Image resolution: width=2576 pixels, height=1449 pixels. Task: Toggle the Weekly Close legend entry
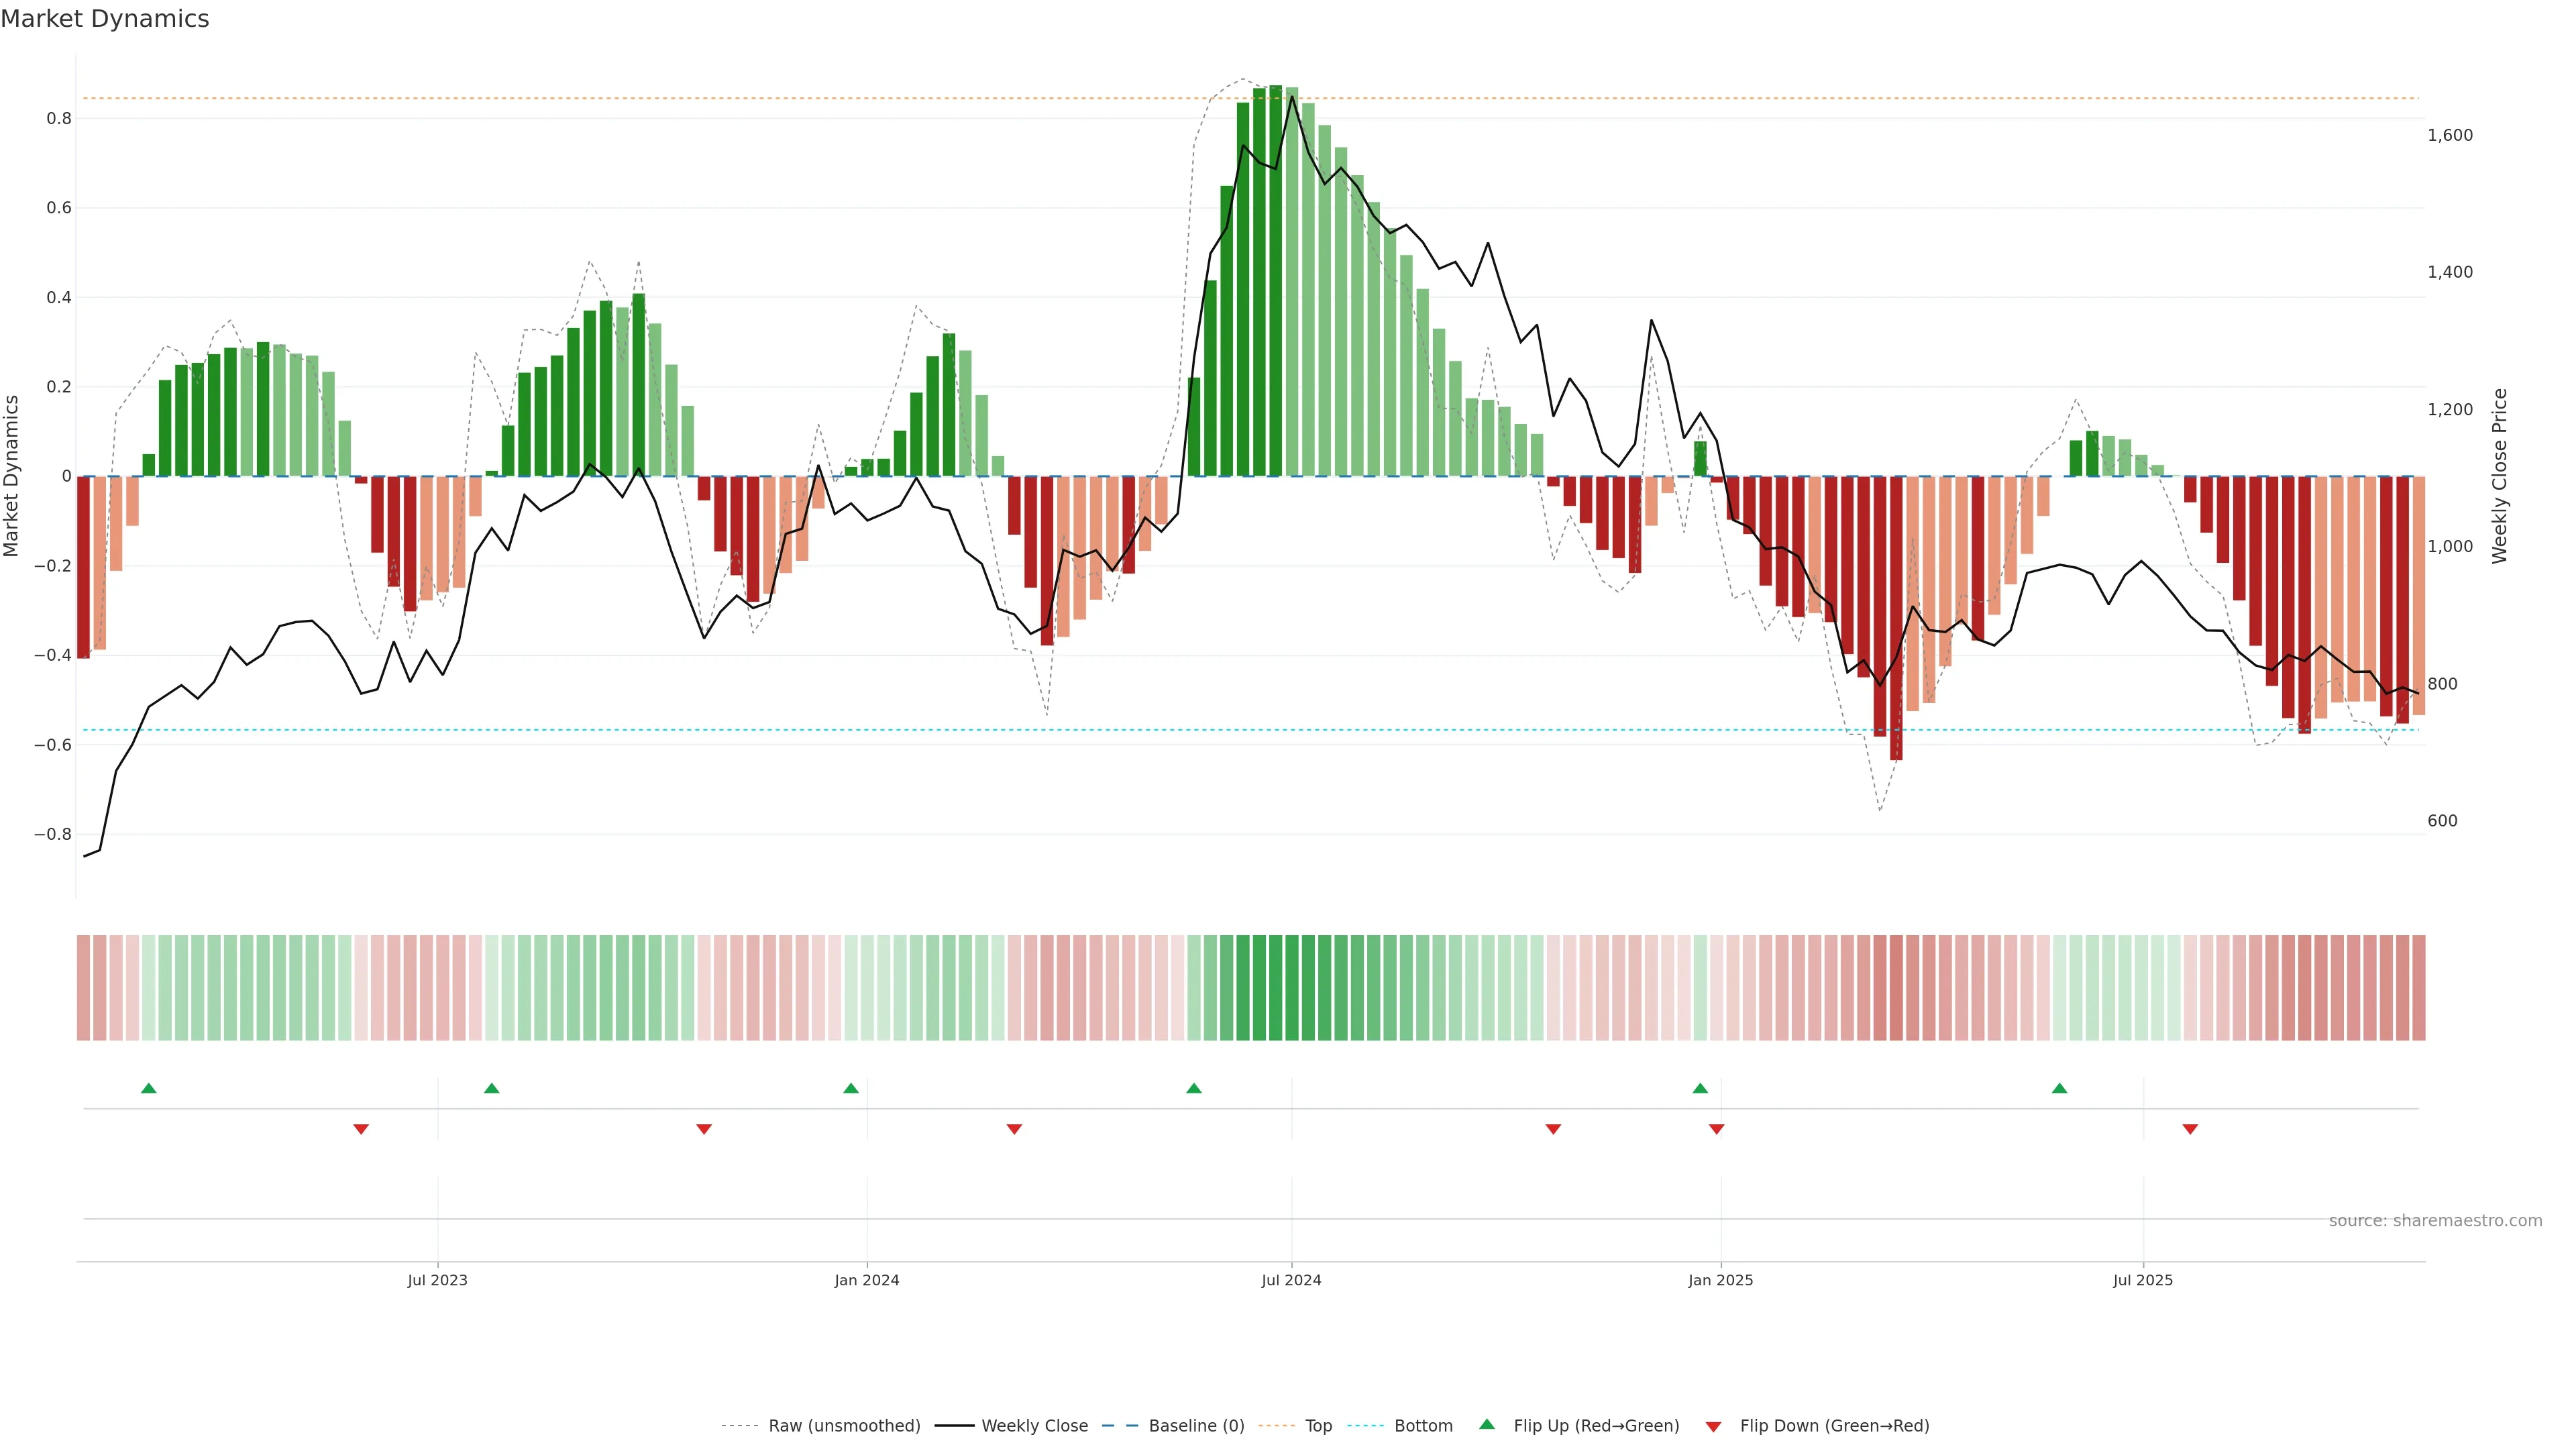pos(1034,1426)
